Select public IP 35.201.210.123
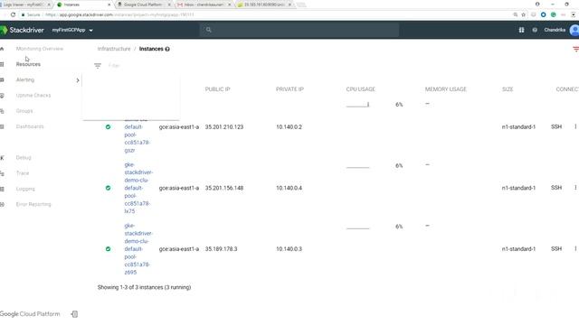This screenshot has width=579, height=325. click(224, 126)
